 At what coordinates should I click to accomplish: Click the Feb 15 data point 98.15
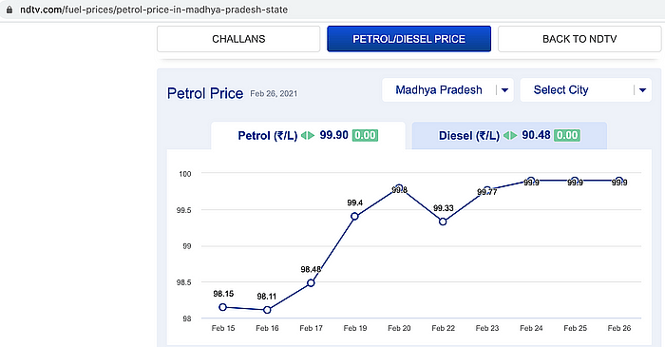[222, 307]
